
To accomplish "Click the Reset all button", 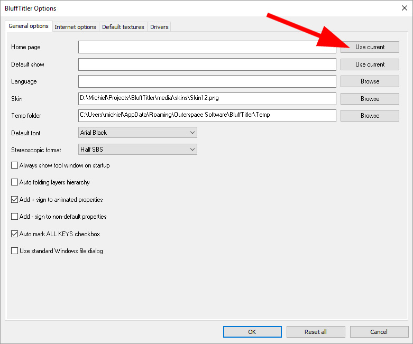I will click(316, 332).
